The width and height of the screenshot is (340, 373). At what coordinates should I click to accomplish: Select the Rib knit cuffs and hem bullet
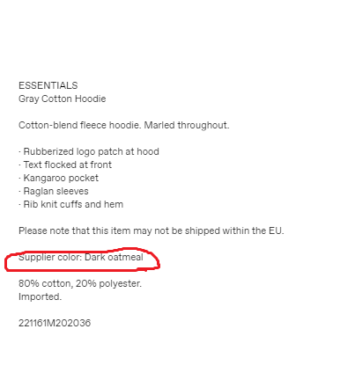(70, 204)
